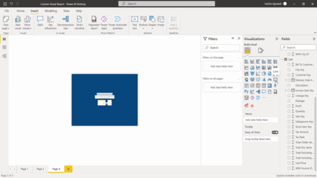Open the File menu
This screenshot has width=317, height=178.
6,11
